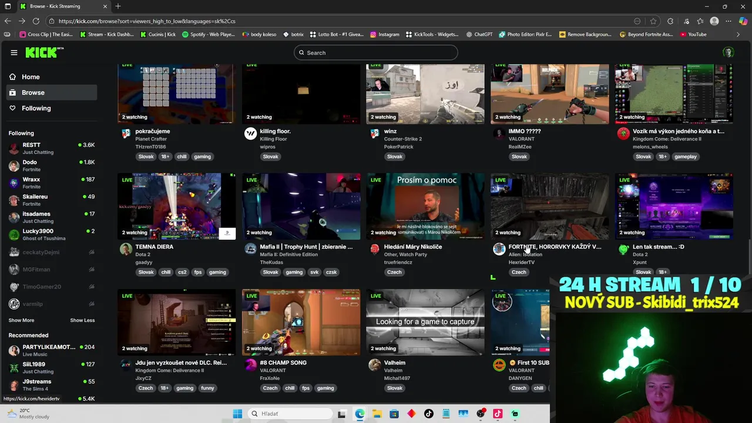The width and height of the screenshot is (752, 423).
Task: Open Microsoft Store from taskbar
Action: (x=394, y=414)
